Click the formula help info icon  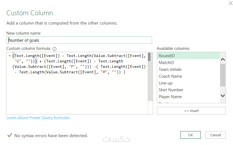click(x=54, y=49)
